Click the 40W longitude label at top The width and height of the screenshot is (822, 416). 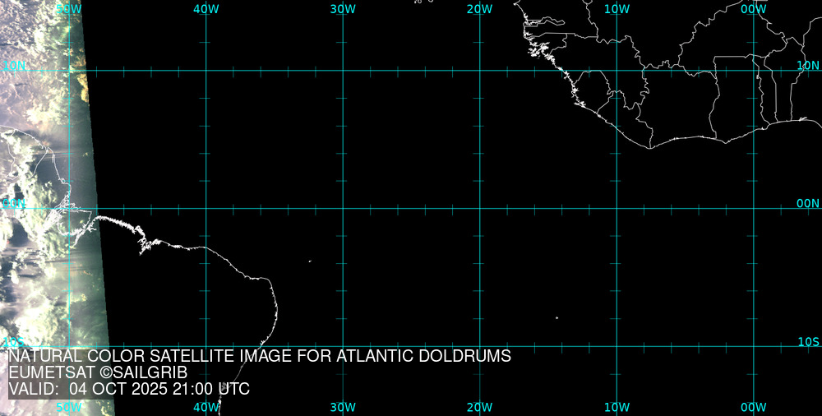tap(205, 8)
